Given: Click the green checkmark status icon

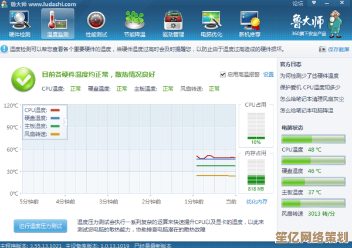Looking at the screenshot, I should [23, 79].
